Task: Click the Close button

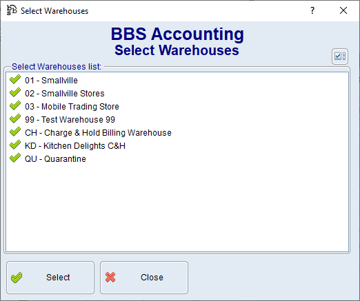Action: pos(144,278)
